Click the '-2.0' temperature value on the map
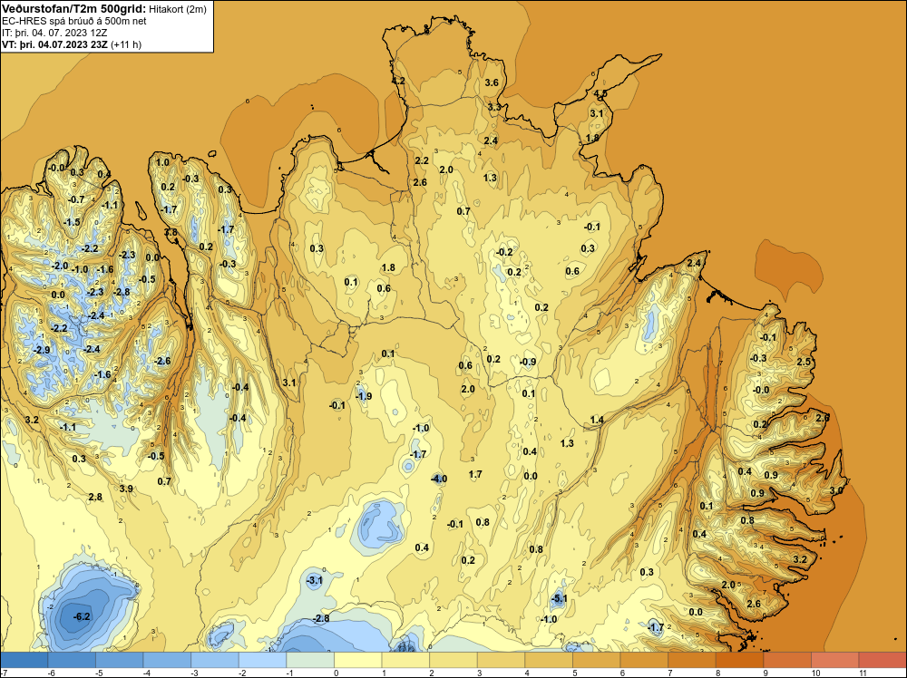The width and height of the screenshot is (907, 678). [60, 266]
